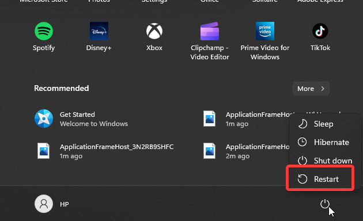The height and width of the screenshot is (221, 363).
Task: Click the TikTok label text
Action: (320, 48)
